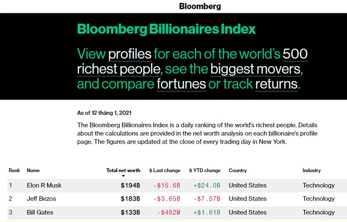Viewport: 347px width, 222px height.
Task: Open the 'returns' tracking link
Action: (276, 84)
